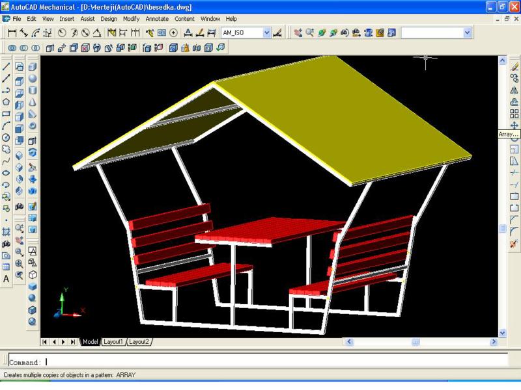
Task: Select the Line tool in Draw toolbar
Action: coord(6,66)
